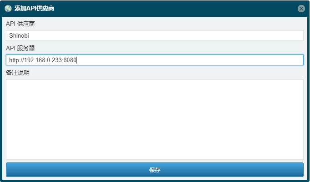Click the API 供应商 label

[20, 24]
